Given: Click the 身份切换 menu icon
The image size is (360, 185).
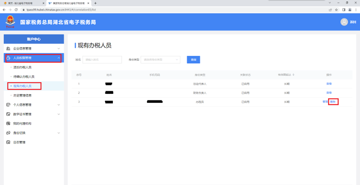Looking at the screenshot, I should (x=8, y=133).
